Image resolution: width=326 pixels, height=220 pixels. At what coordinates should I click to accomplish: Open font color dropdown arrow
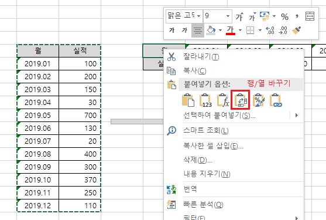pos(240,31)
